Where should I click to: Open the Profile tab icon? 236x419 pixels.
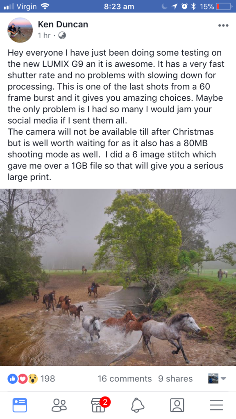tap(177, 405)
